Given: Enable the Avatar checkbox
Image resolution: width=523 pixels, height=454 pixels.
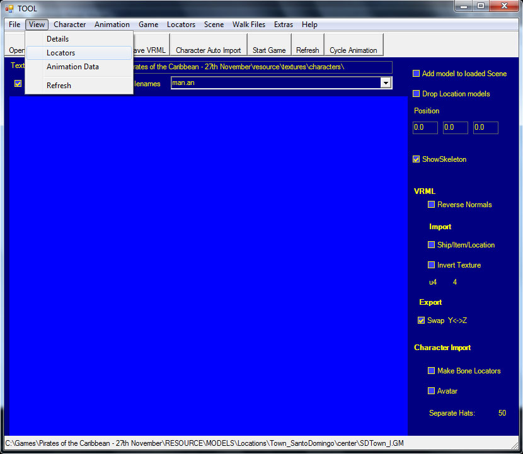Looking at the screenshot, I should pos(431,390).
